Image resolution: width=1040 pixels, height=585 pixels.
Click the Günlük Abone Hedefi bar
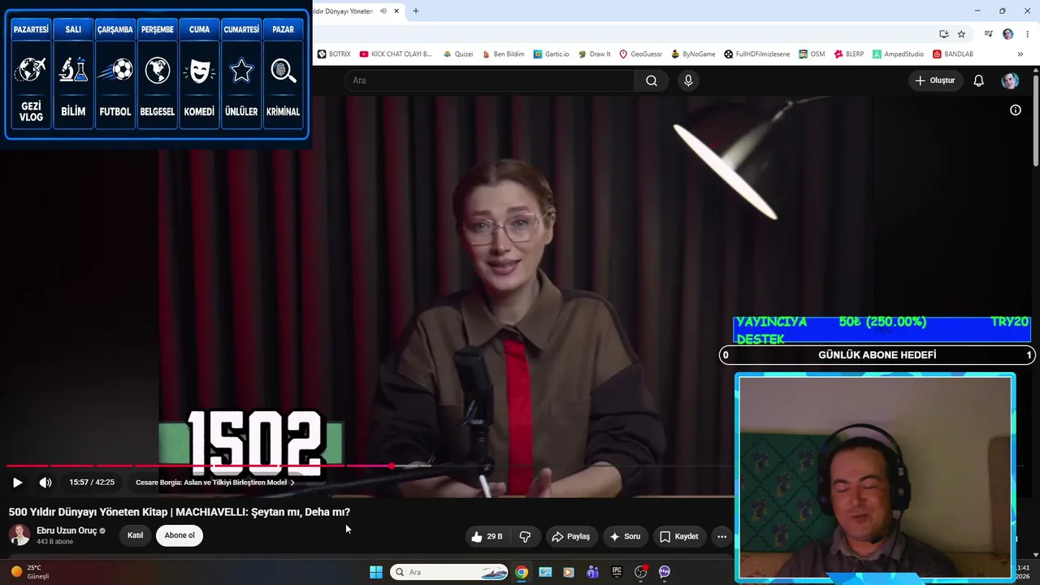tap(877, 355)
